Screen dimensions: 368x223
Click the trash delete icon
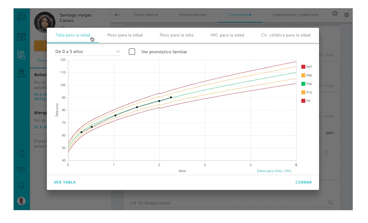[326, 152]
